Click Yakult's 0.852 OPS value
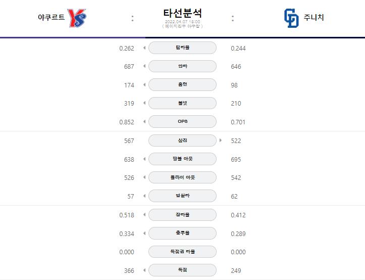 pyautogui.click(x=127, y=122)
